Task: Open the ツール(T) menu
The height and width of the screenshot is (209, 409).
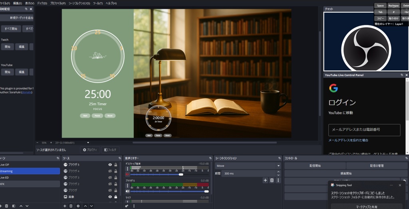Action: 98,3
